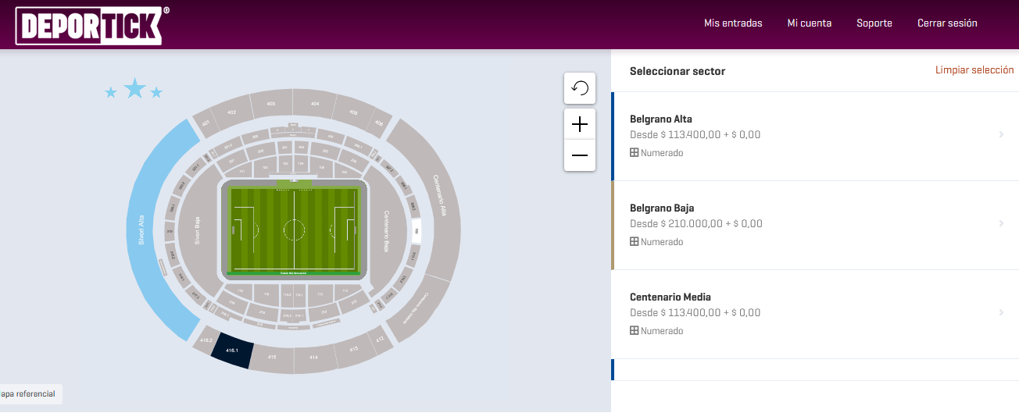Click the three stars emblem on map
This screenshot has width=1019, height=413.
pyautogui.click(x=134, y=90)
